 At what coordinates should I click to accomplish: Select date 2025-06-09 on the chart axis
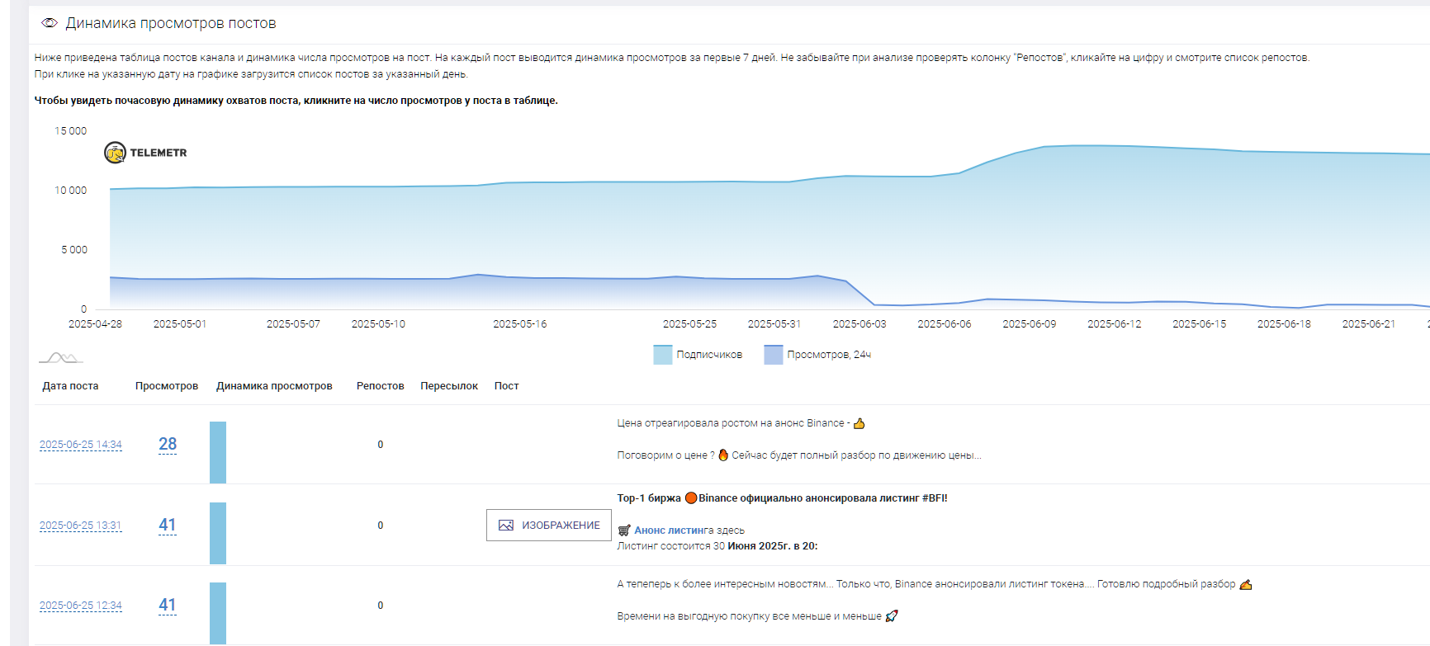pos(1030,324)
